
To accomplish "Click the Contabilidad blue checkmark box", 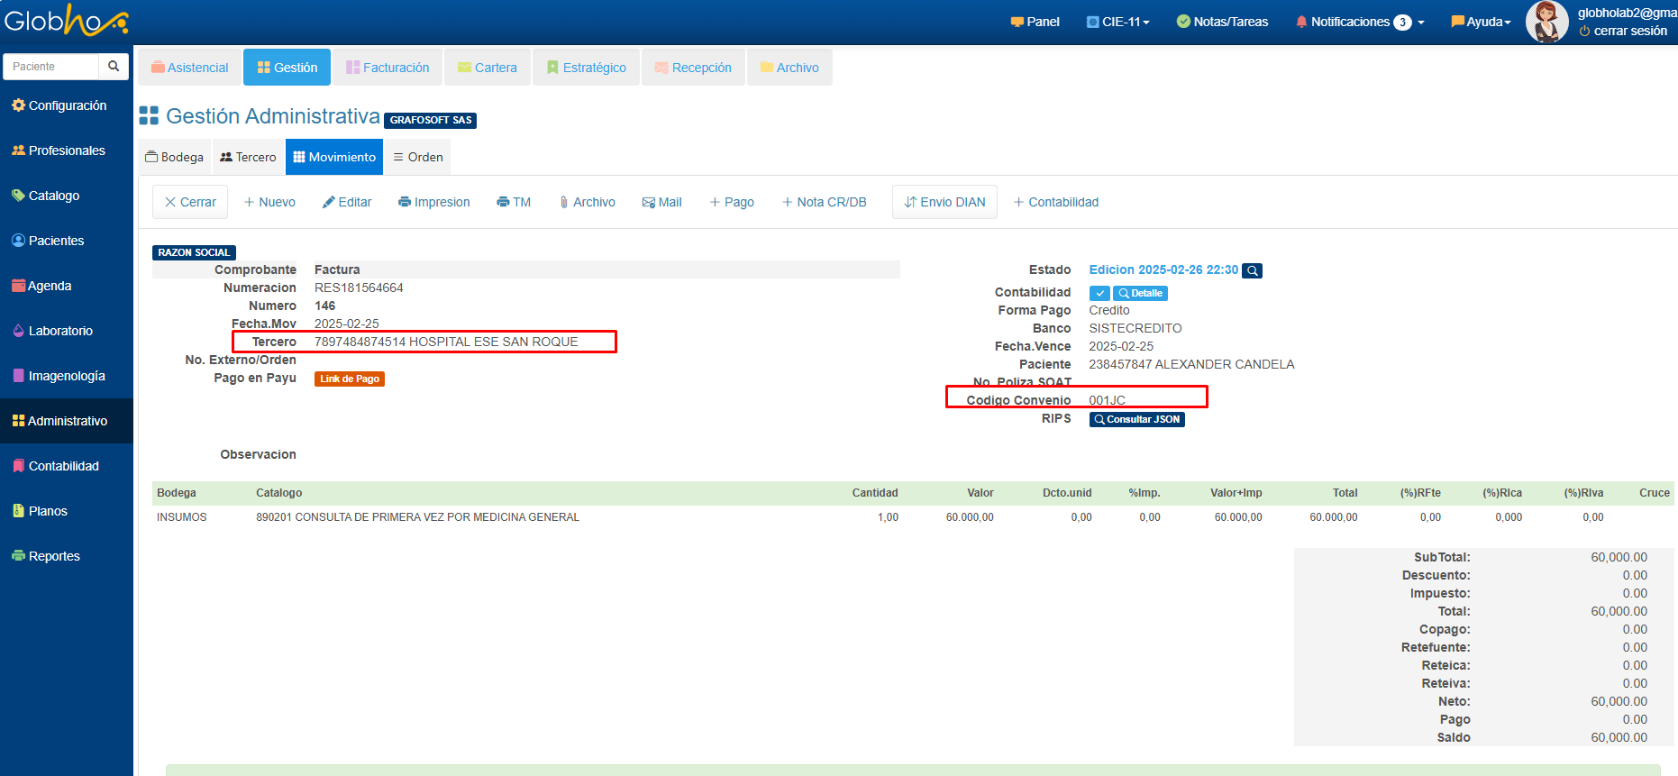I will (1099, 293).
